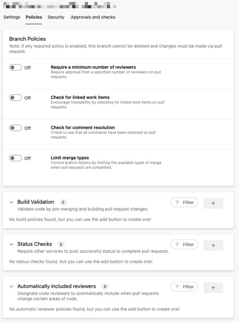Image resolution: width=239 pixels, height=323 pixels.
Task: Add an automatically included reviewers policy
Action: click(x=213, y=287)
